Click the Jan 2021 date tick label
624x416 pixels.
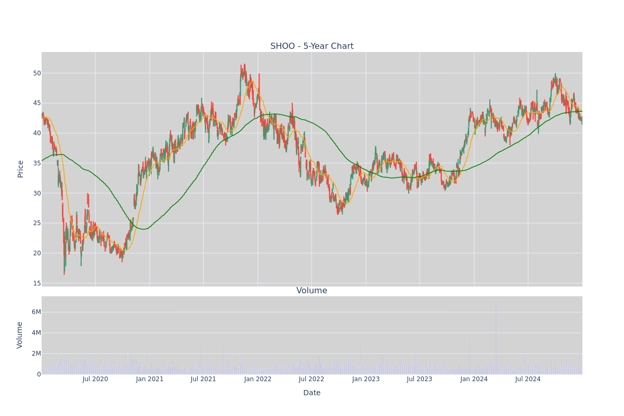[150, 379]
